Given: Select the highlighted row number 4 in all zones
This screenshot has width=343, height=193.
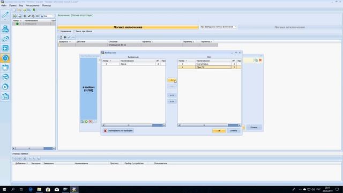Looking at the screenshot, I should tap(210, 67).
